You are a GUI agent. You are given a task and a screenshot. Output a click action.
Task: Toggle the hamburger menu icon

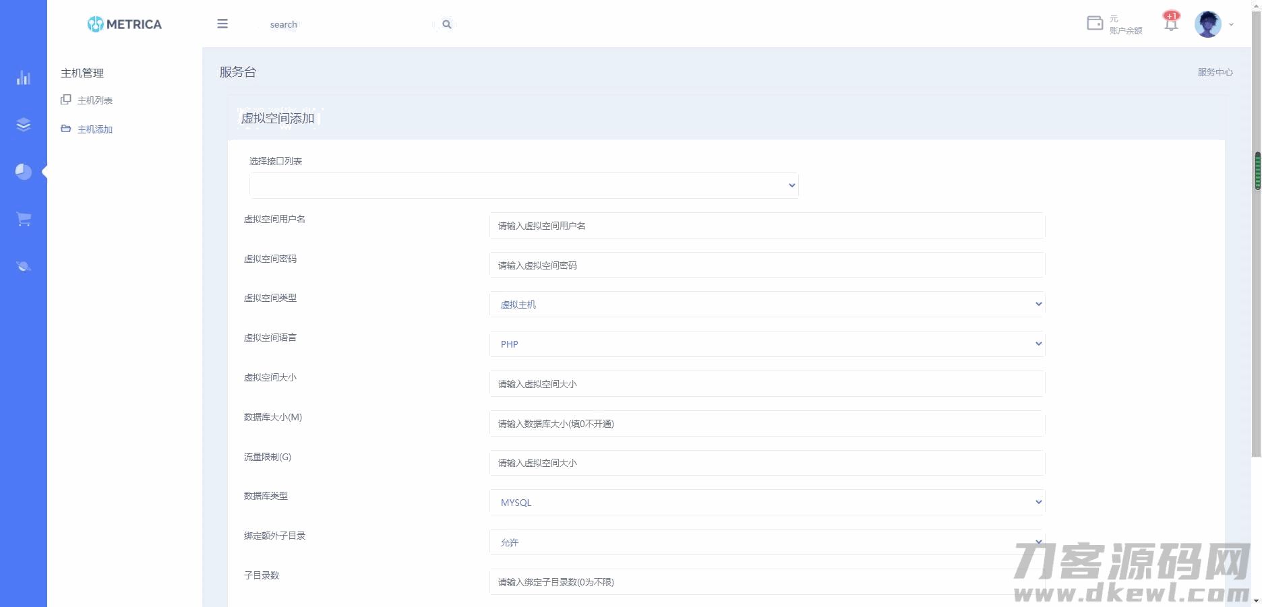[x=222, y=24]
